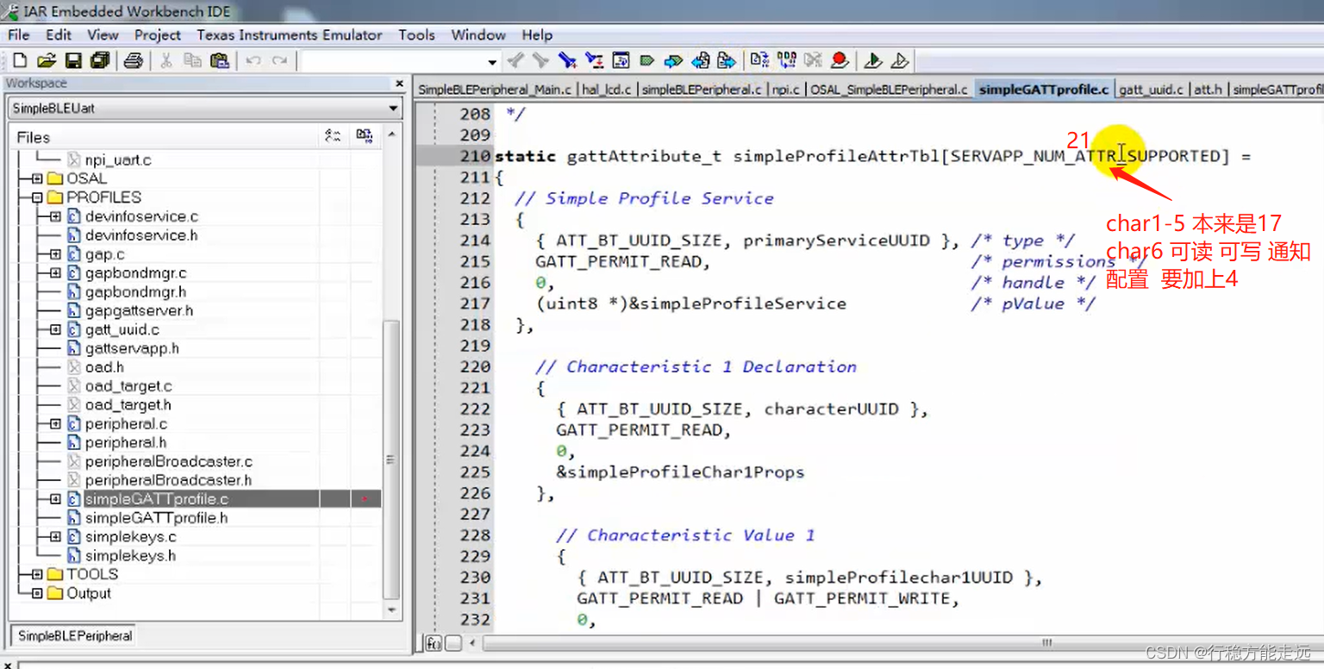Expand the simplekeys.c node
The image size is (1324, 669).
55,536
